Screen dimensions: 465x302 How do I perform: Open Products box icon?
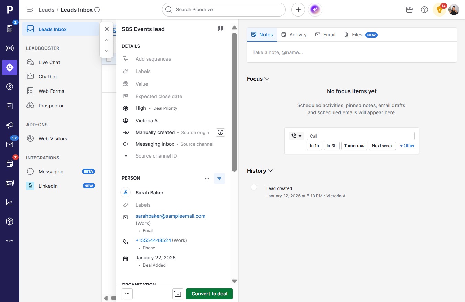pos(10,222)
